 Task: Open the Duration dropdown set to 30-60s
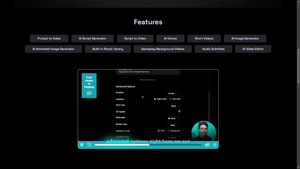173,93
